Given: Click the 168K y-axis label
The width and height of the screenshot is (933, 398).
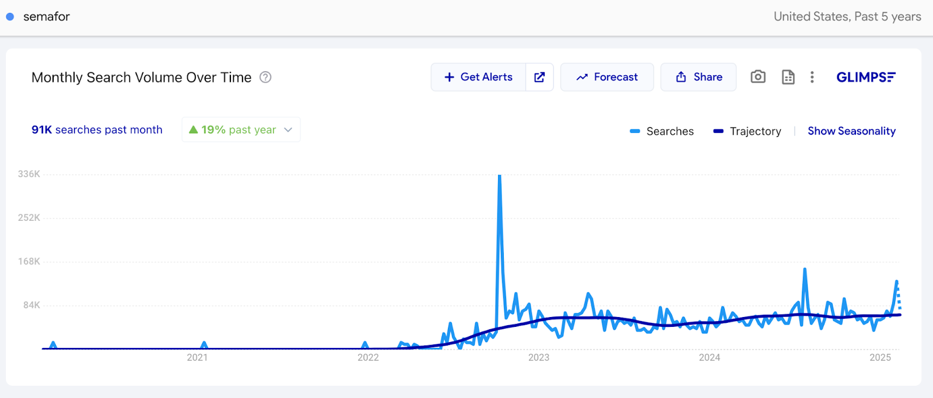Looking at the screenshot, I should [29, 261].
